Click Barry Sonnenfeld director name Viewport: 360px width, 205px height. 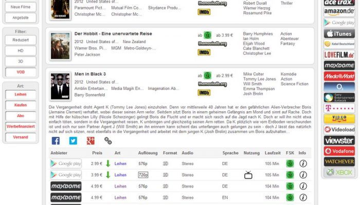click(x=89, y=95)
